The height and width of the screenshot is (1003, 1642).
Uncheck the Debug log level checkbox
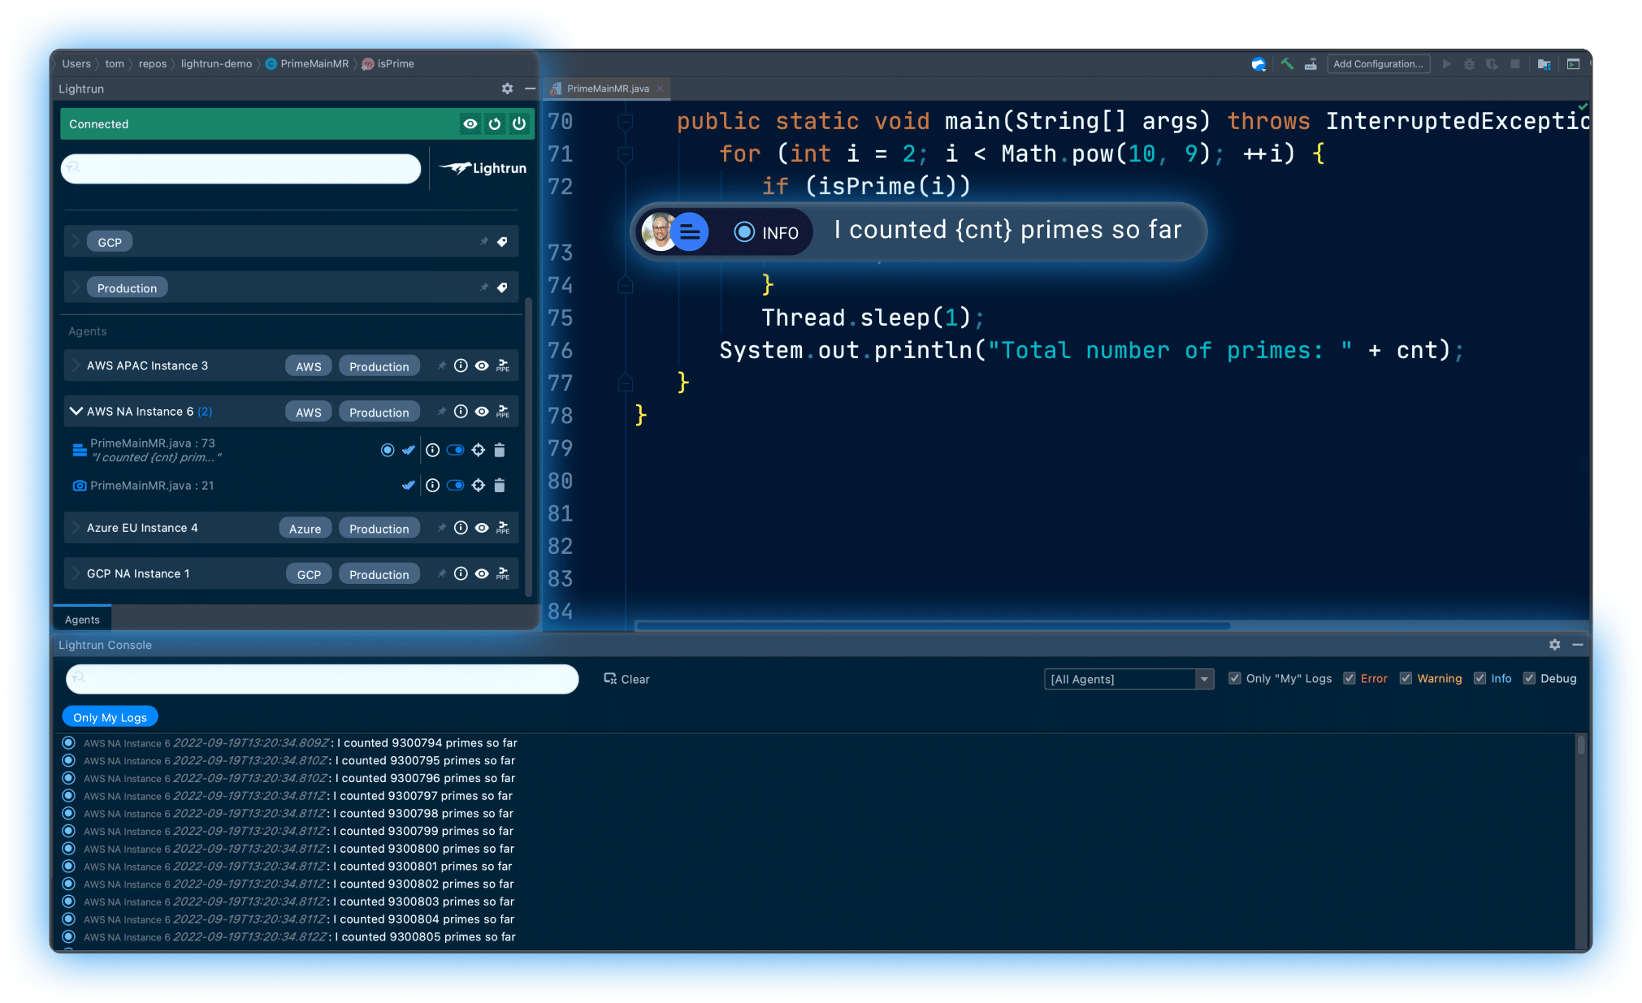[1529, 678]
